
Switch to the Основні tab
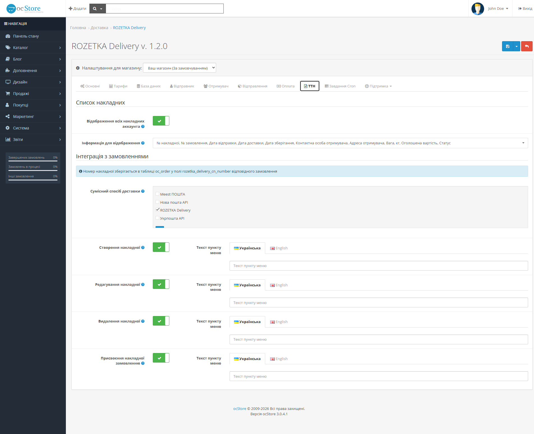tap(90, 86)
